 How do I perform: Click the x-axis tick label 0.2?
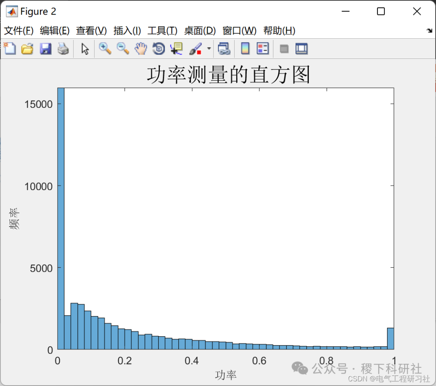pos(125,361)
